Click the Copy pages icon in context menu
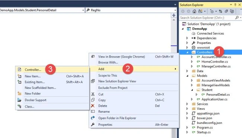 tap(93, 100)
